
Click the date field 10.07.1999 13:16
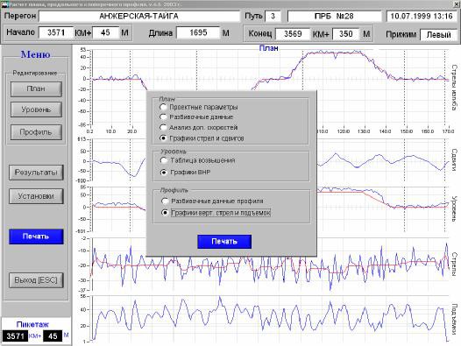pos(422,16)
